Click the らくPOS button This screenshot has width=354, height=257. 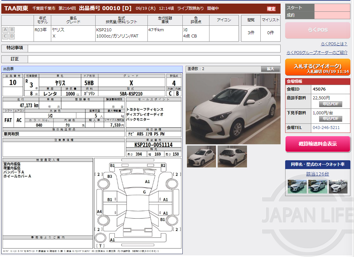[x=317, y=30]
